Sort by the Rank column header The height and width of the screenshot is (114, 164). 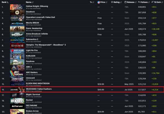click(x=5, y=2)
